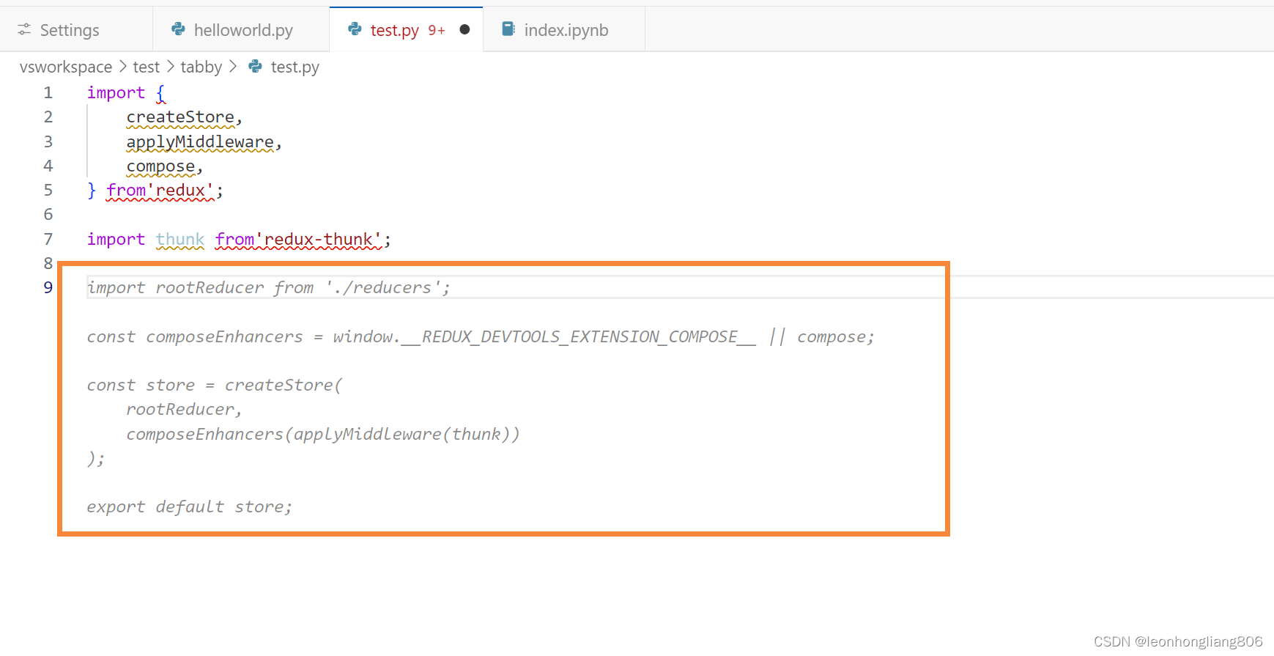1274x656 pixels.
Task: Click the import keyword on line 1
Action: point(116,92)
